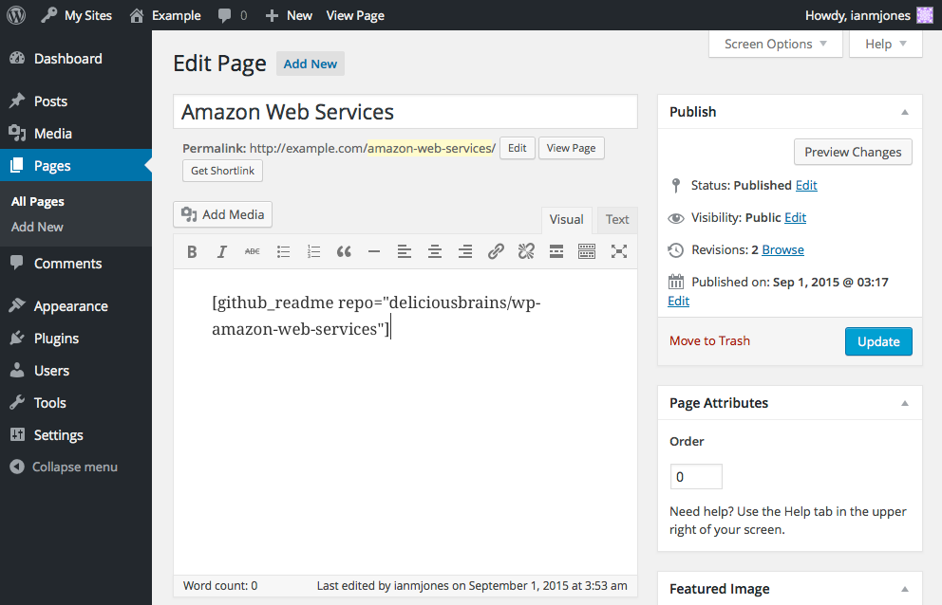This screenshot has width=942, height=605.
Task: Click the Order number field
Action: [x=696, y=477]
